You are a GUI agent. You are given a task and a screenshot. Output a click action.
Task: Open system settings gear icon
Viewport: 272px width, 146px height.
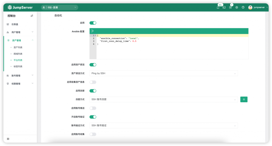tap(237, 7)
